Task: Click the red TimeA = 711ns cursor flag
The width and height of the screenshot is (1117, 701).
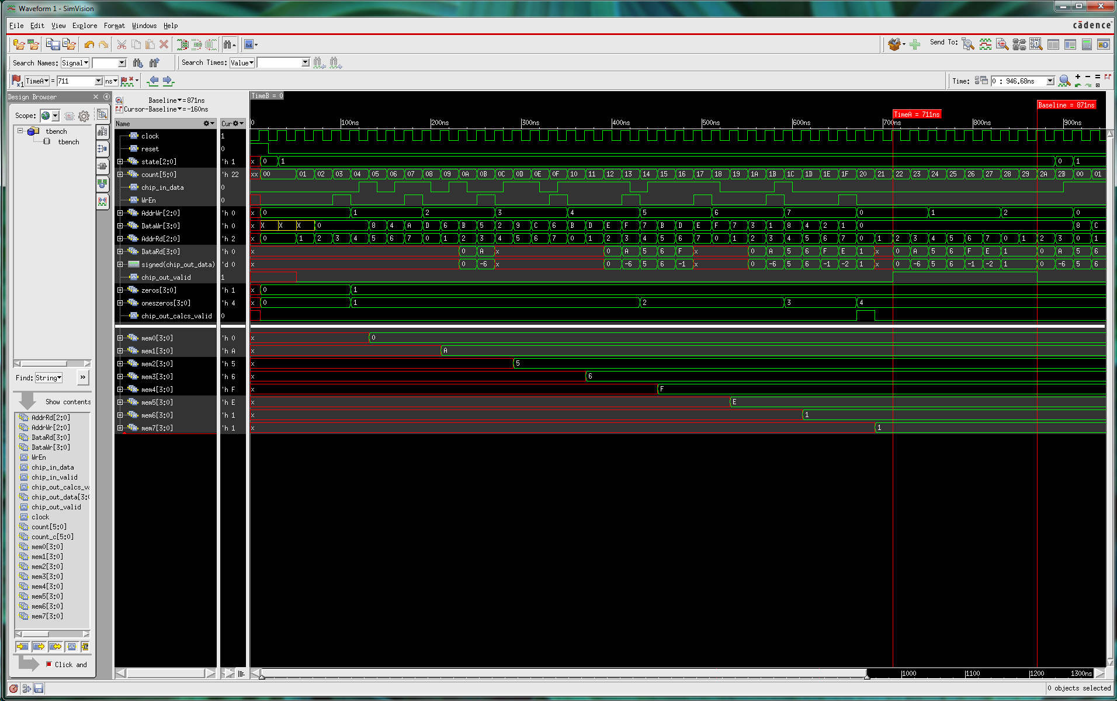Action: click(x=917, y=114)
